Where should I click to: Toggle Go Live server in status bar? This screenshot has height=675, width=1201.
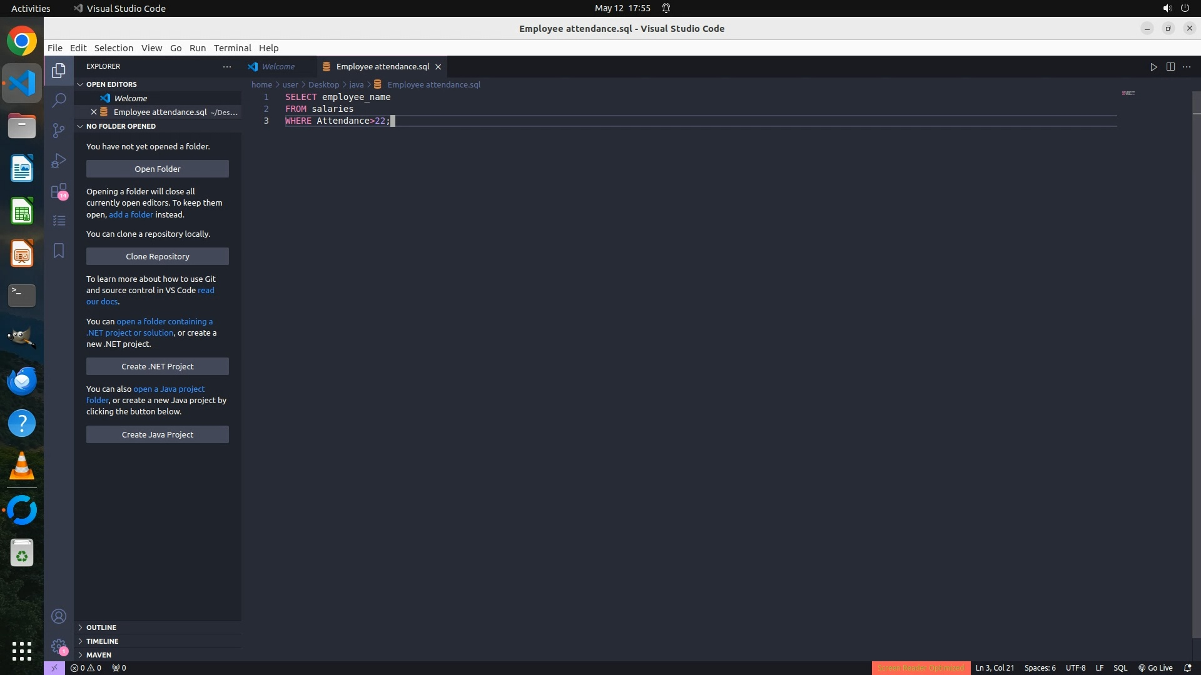pos(1155,667)
